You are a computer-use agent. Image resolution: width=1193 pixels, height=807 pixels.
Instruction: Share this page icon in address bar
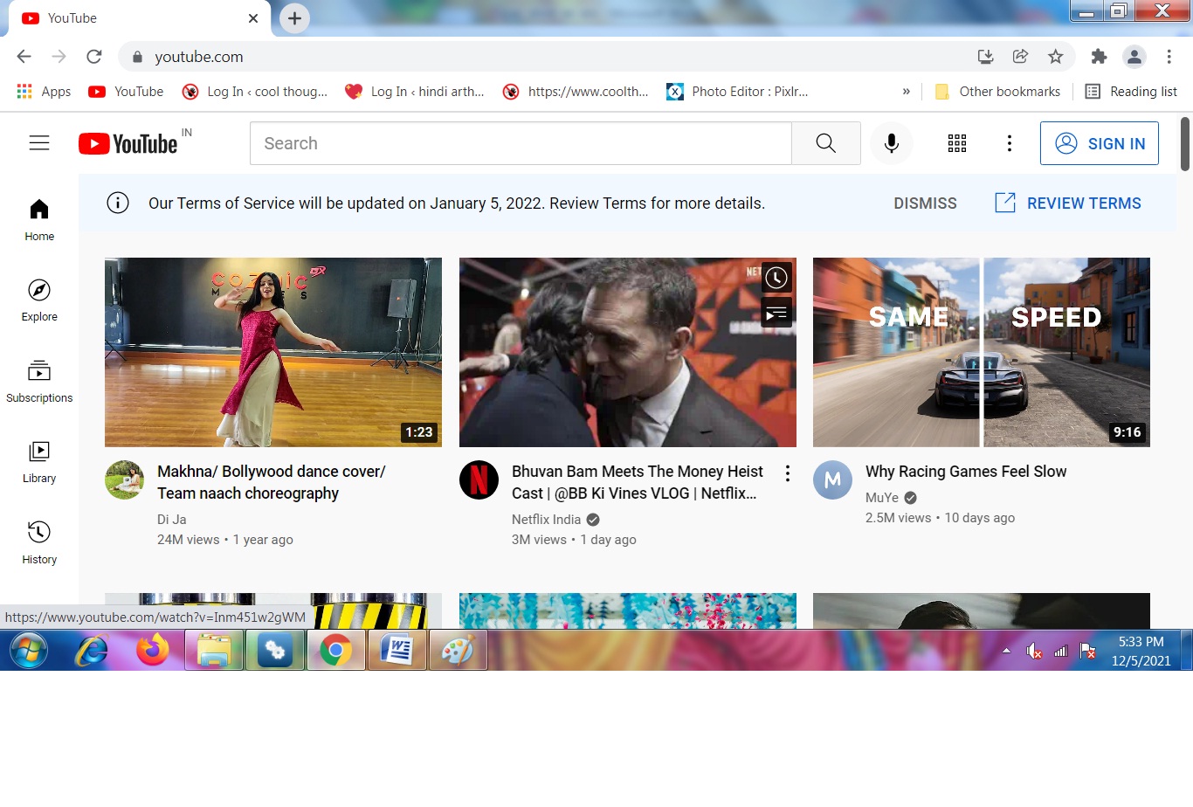(1020, 57)
